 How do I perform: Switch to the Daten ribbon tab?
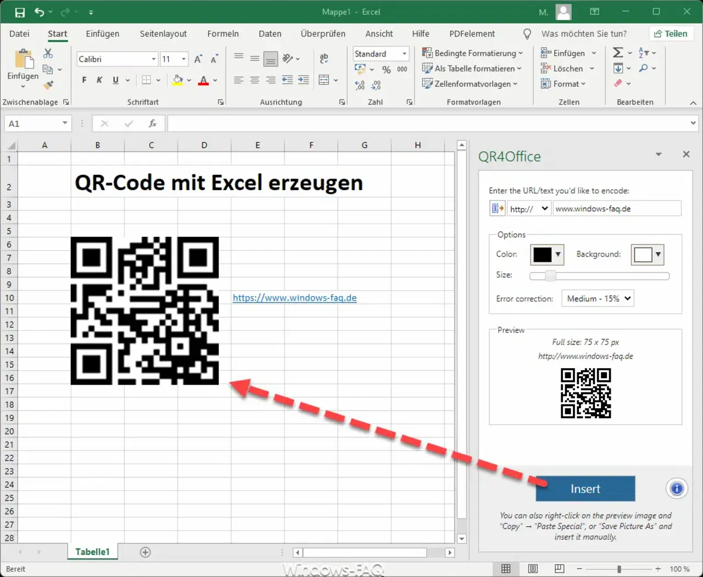click(270, 34)
